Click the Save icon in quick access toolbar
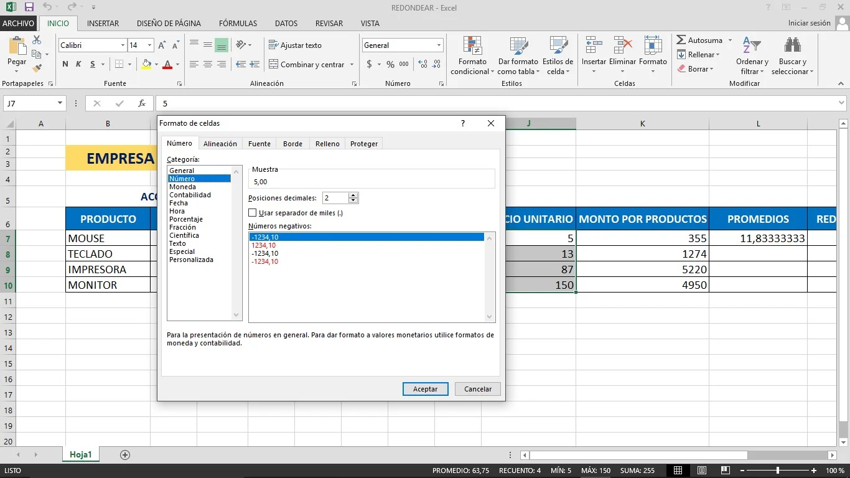Screen dimensions: 850x478 [29, 7]
